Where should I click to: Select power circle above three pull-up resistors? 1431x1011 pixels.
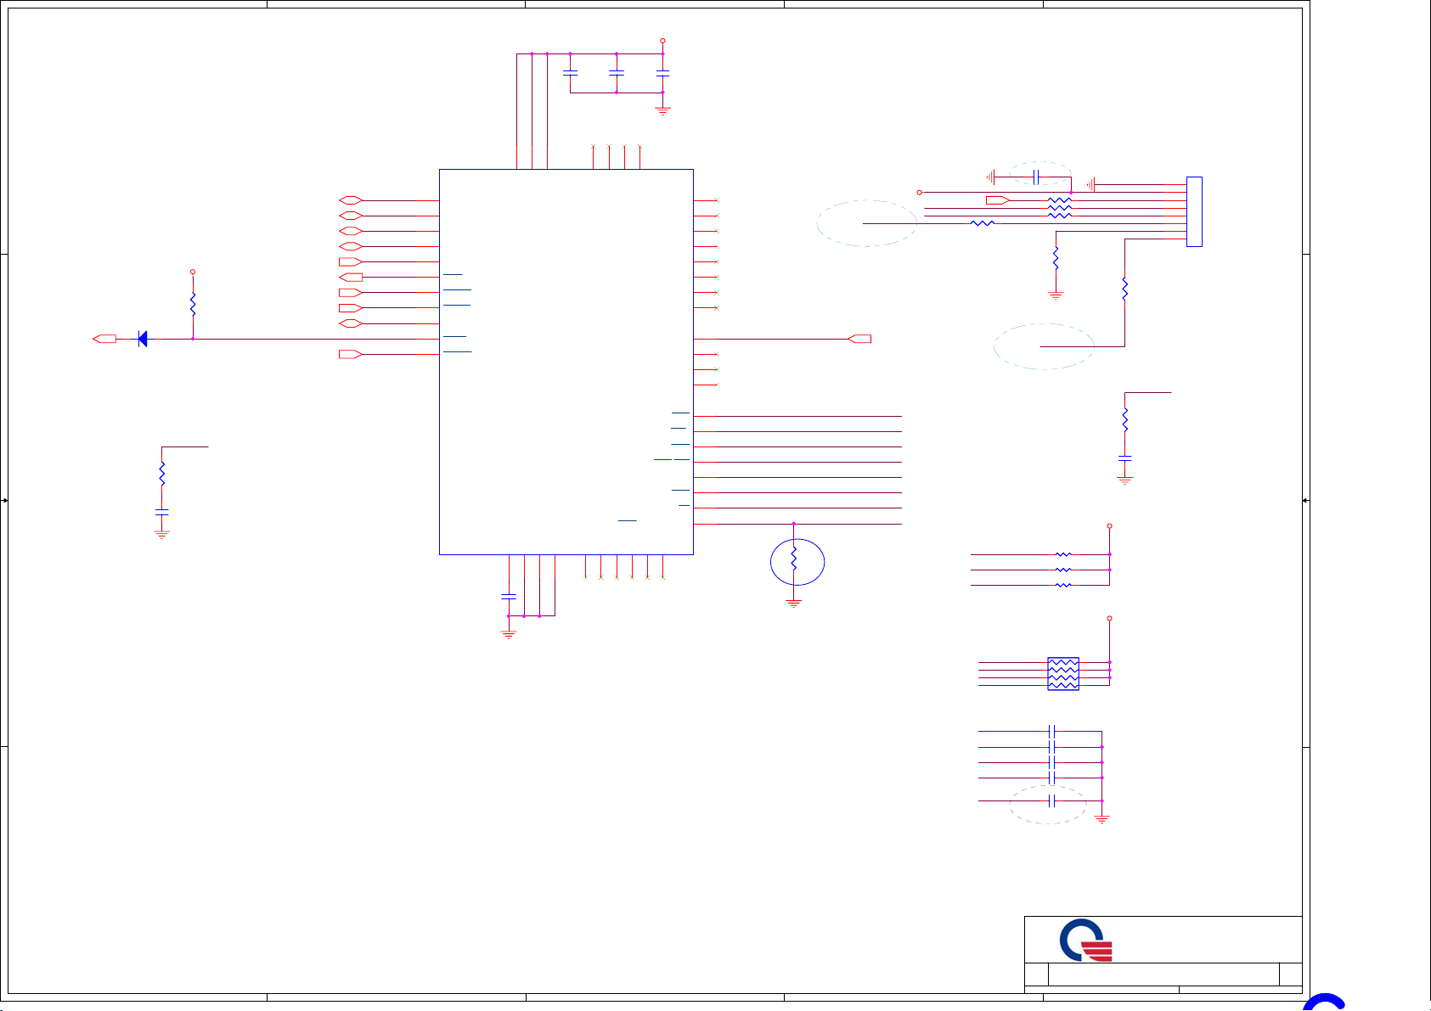[x=1110, y=526]
